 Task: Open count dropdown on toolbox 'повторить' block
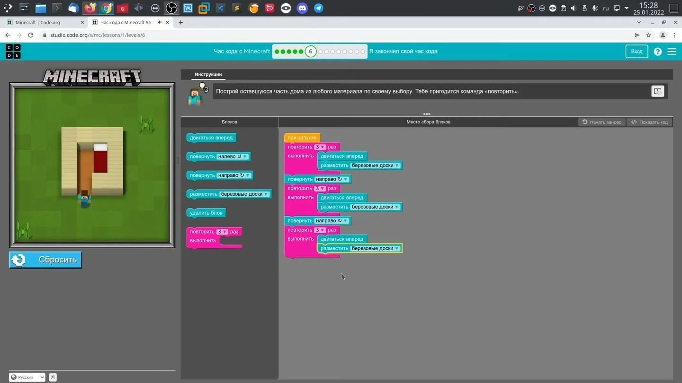[223, 232]
